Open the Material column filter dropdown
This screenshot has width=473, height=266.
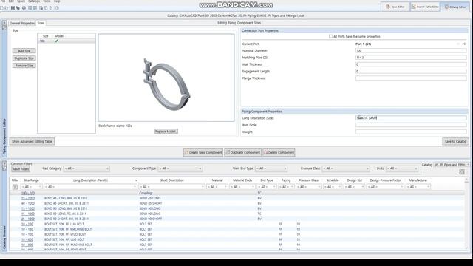[x=217, y=187]
